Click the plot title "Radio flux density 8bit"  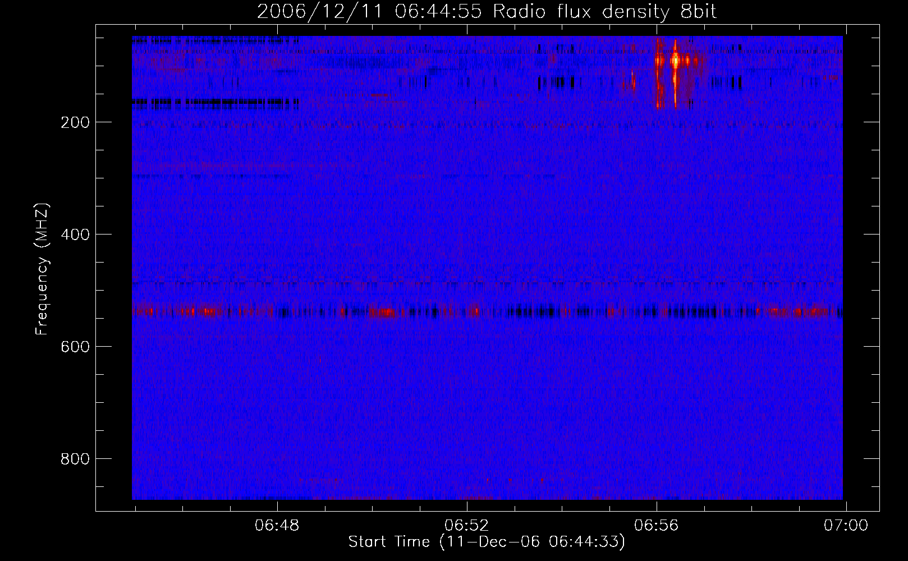point(605,12)
